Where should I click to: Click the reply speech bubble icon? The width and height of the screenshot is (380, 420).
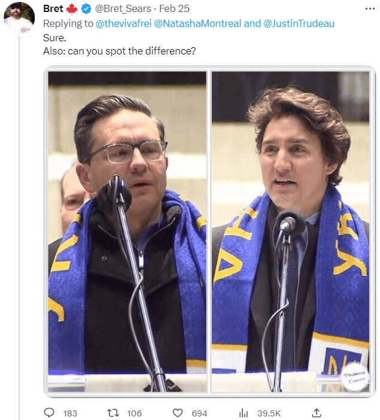click(49, 413)
